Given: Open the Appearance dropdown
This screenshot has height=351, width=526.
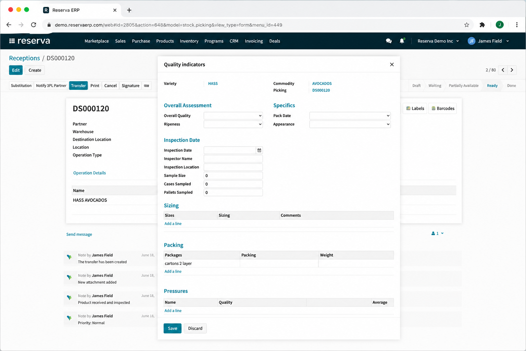Looking at the screenshot, I should (350, 124).
